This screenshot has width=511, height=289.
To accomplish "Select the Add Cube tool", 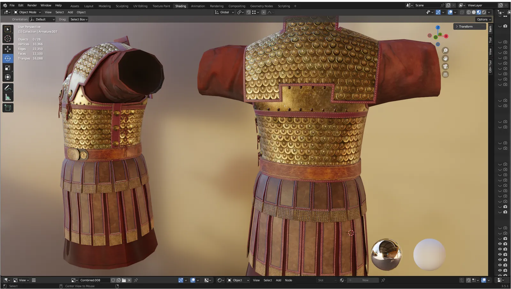I will pyautogui.click(x=8, y=108).
